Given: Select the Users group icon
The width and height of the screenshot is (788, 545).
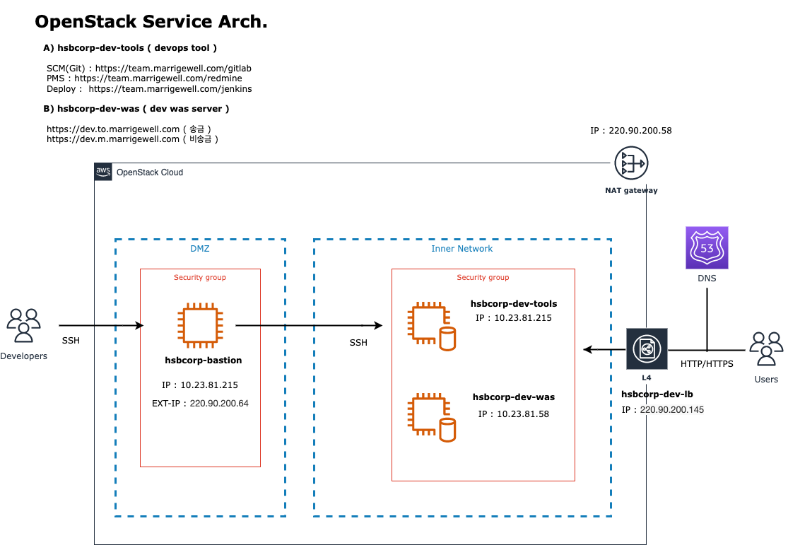Looking at the screenshot, I should (x=766, y=348).
